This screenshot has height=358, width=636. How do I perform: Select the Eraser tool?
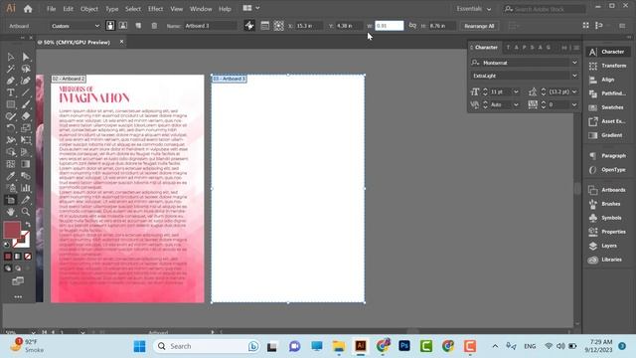tap(26, 116)
